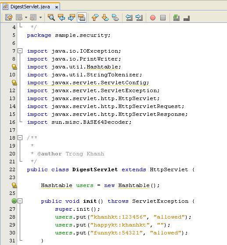The width and height of the screenshot is (227, 245).
Task: Toggle bookmark on current line
Action: (115, 18)
